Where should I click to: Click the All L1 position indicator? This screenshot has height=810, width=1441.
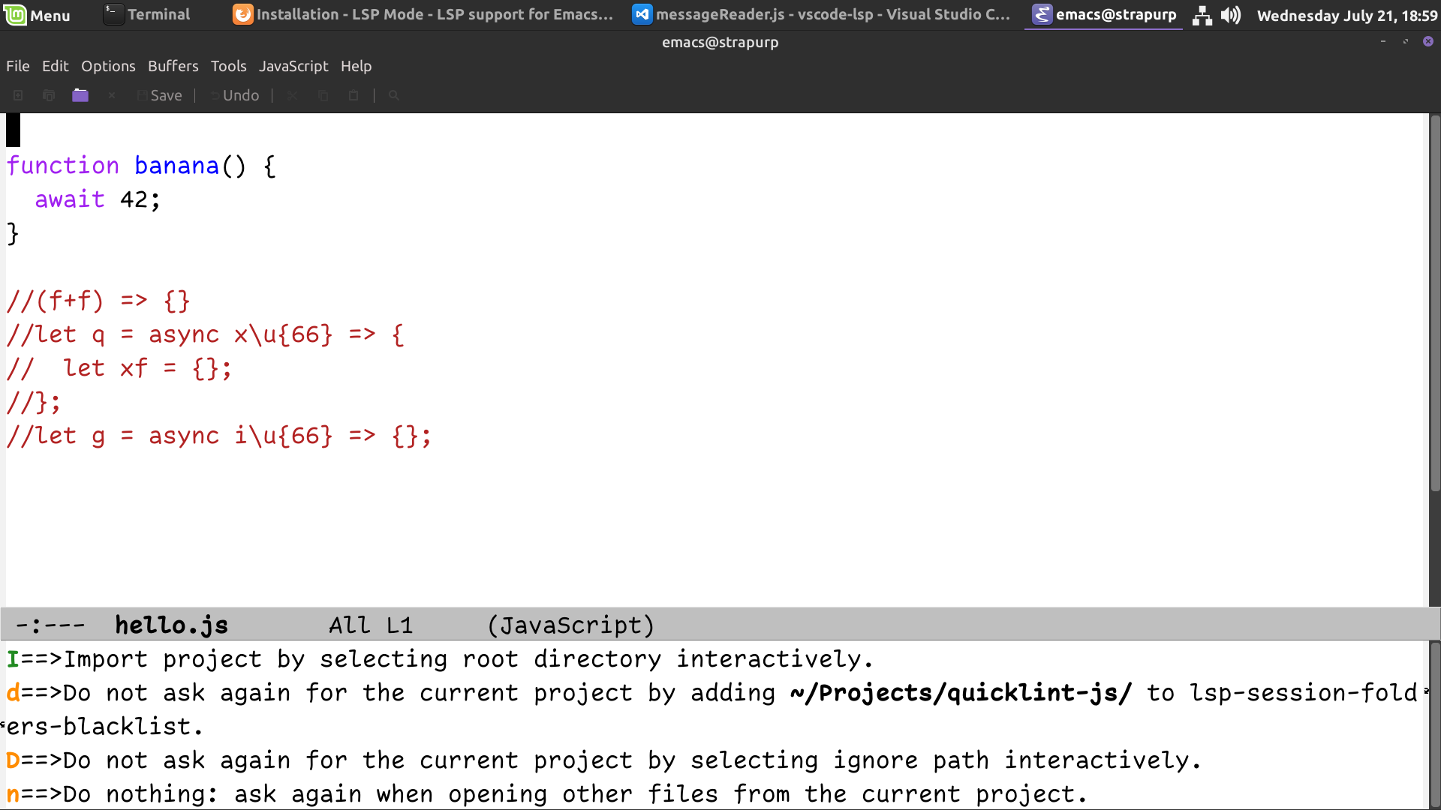pos(371,625)
